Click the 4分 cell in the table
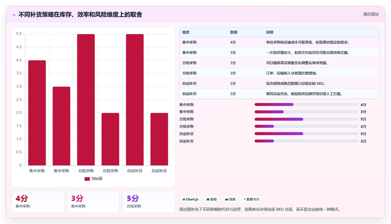The image size is (391, 224). coord(233,42)
